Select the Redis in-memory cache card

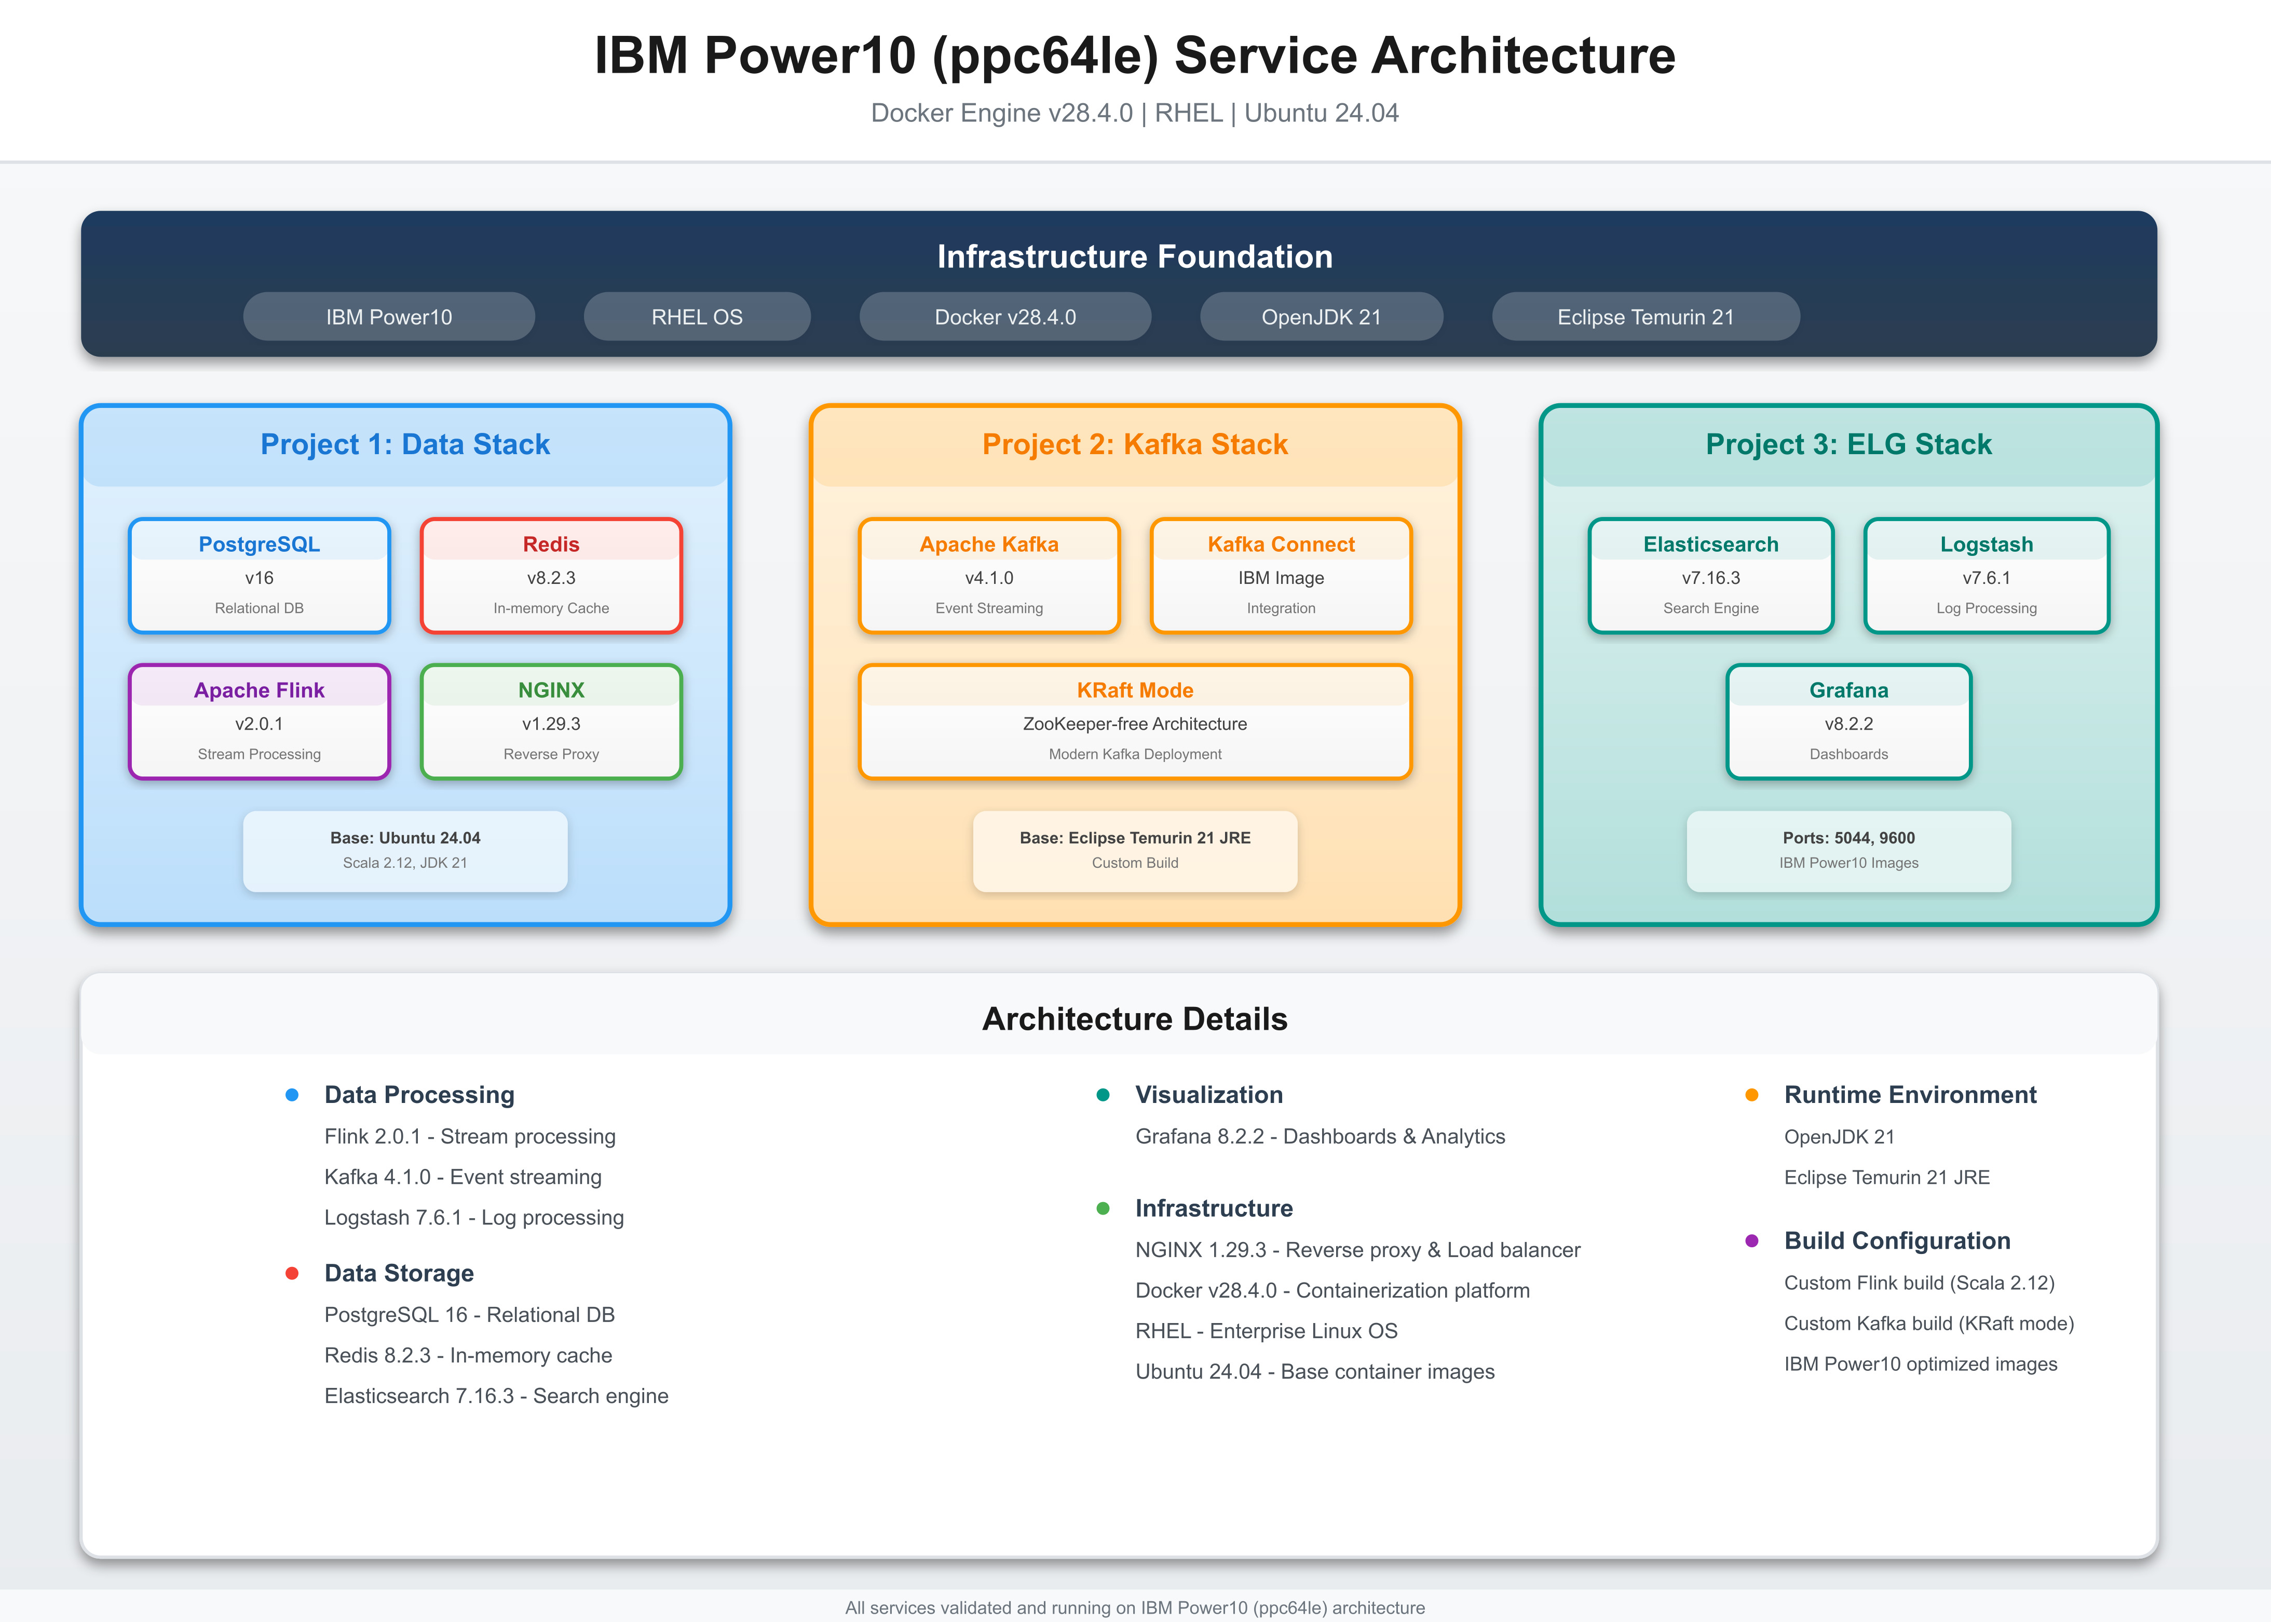pos(551,575)
